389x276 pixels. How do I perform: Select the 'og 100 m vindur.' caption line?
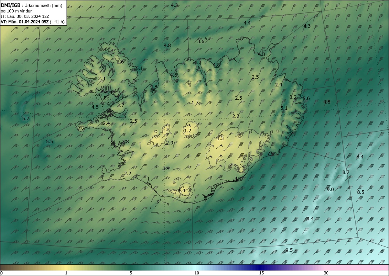[17, 11]
